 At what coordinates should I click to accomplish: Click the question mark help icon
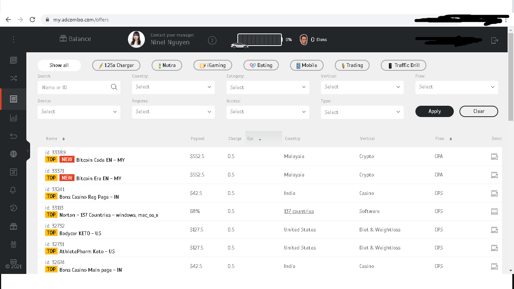[212, 40]
